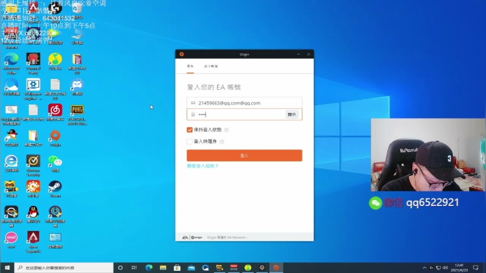The height and width of the screenshot is (273, 486).
Task: Click the Origin logo in window title bar
Action: [x=182, y=54]
